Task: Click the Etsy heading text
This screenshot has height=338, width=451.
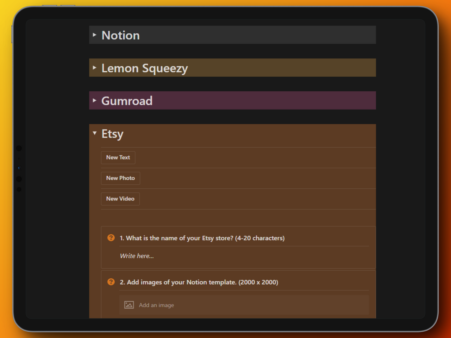Action: coord(112,134)
